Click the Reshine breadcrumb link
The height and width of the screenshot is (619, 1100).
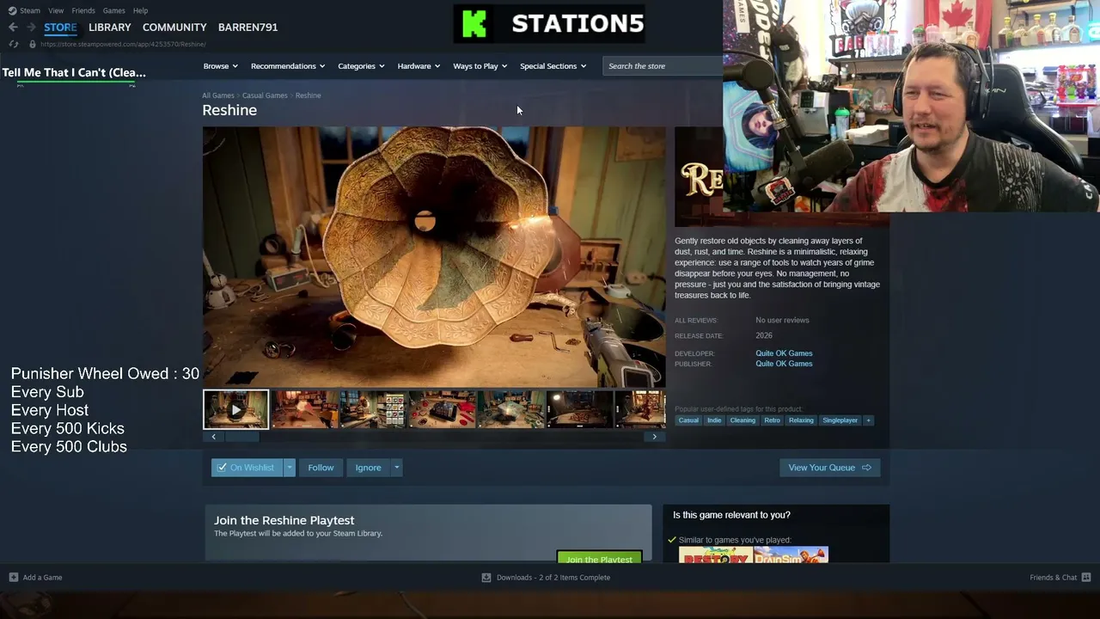(x=308, y=95)
